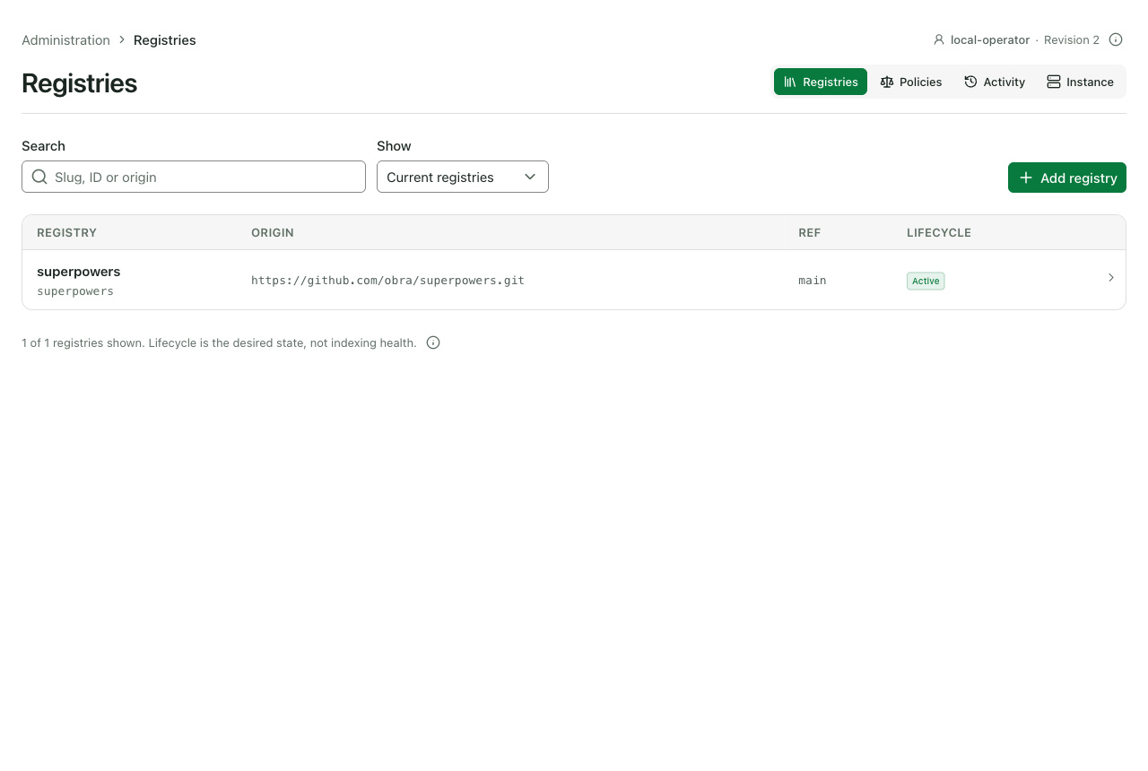
Task: Open the Instance tab
Action: (1080, 82)
